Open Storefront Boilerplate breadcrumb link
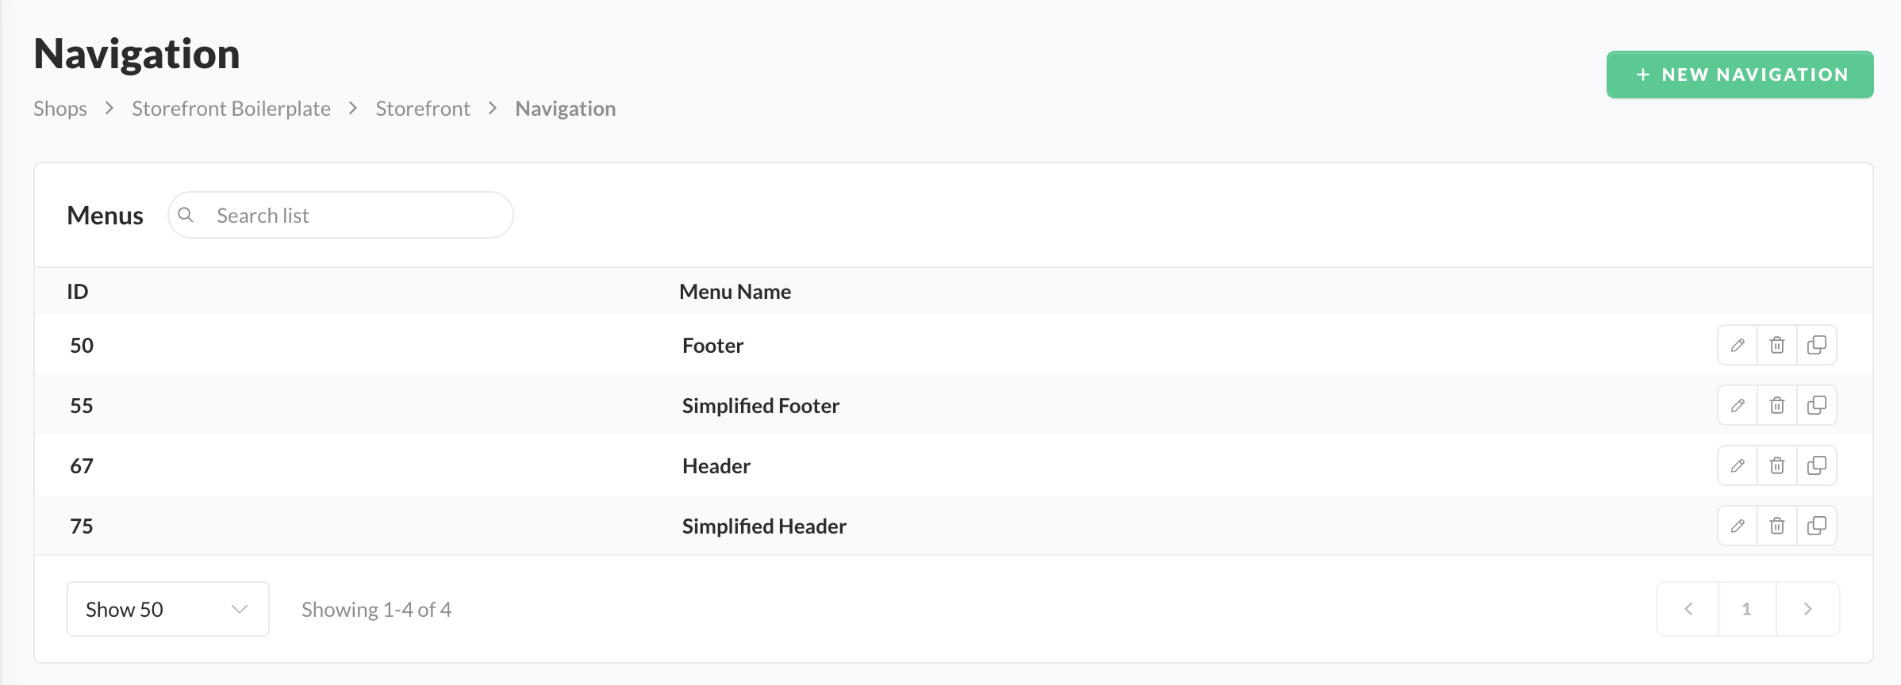The height and width of the screenshot is (685, 1901). (231, 109)
